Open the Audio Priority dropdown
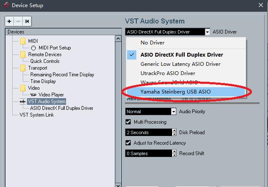268x187 pixels. (x=173, y=112)
